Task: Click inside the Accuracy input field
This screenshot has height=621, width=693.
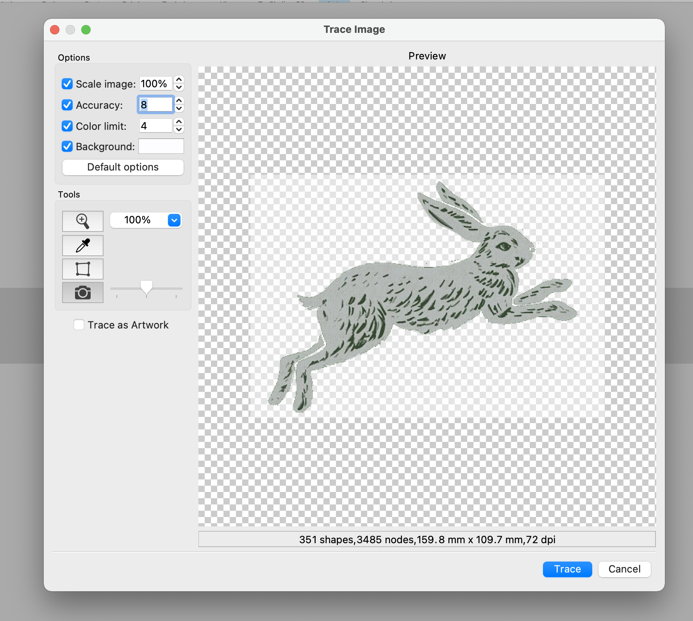Action: (x=155, y=104)
